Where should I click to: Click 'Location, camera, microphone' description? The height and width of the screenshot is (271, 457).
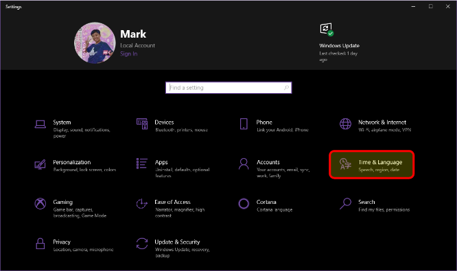83,250
